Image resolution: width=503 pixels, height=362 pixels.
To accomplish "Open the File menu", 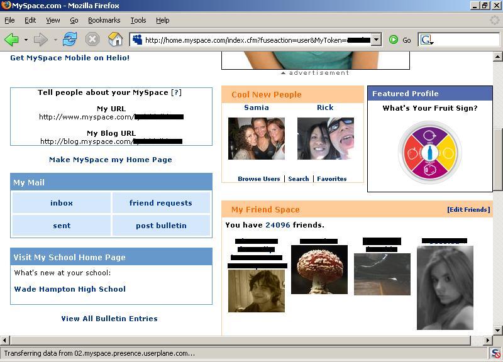I will click(x=9, y=20).
